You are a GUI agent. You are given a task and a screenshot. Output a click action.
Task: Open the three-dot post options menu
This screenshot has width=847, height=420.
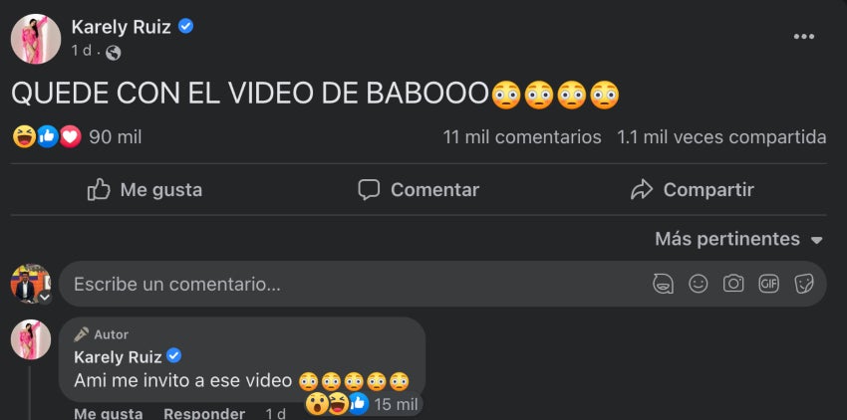click(x=803, y=37)
